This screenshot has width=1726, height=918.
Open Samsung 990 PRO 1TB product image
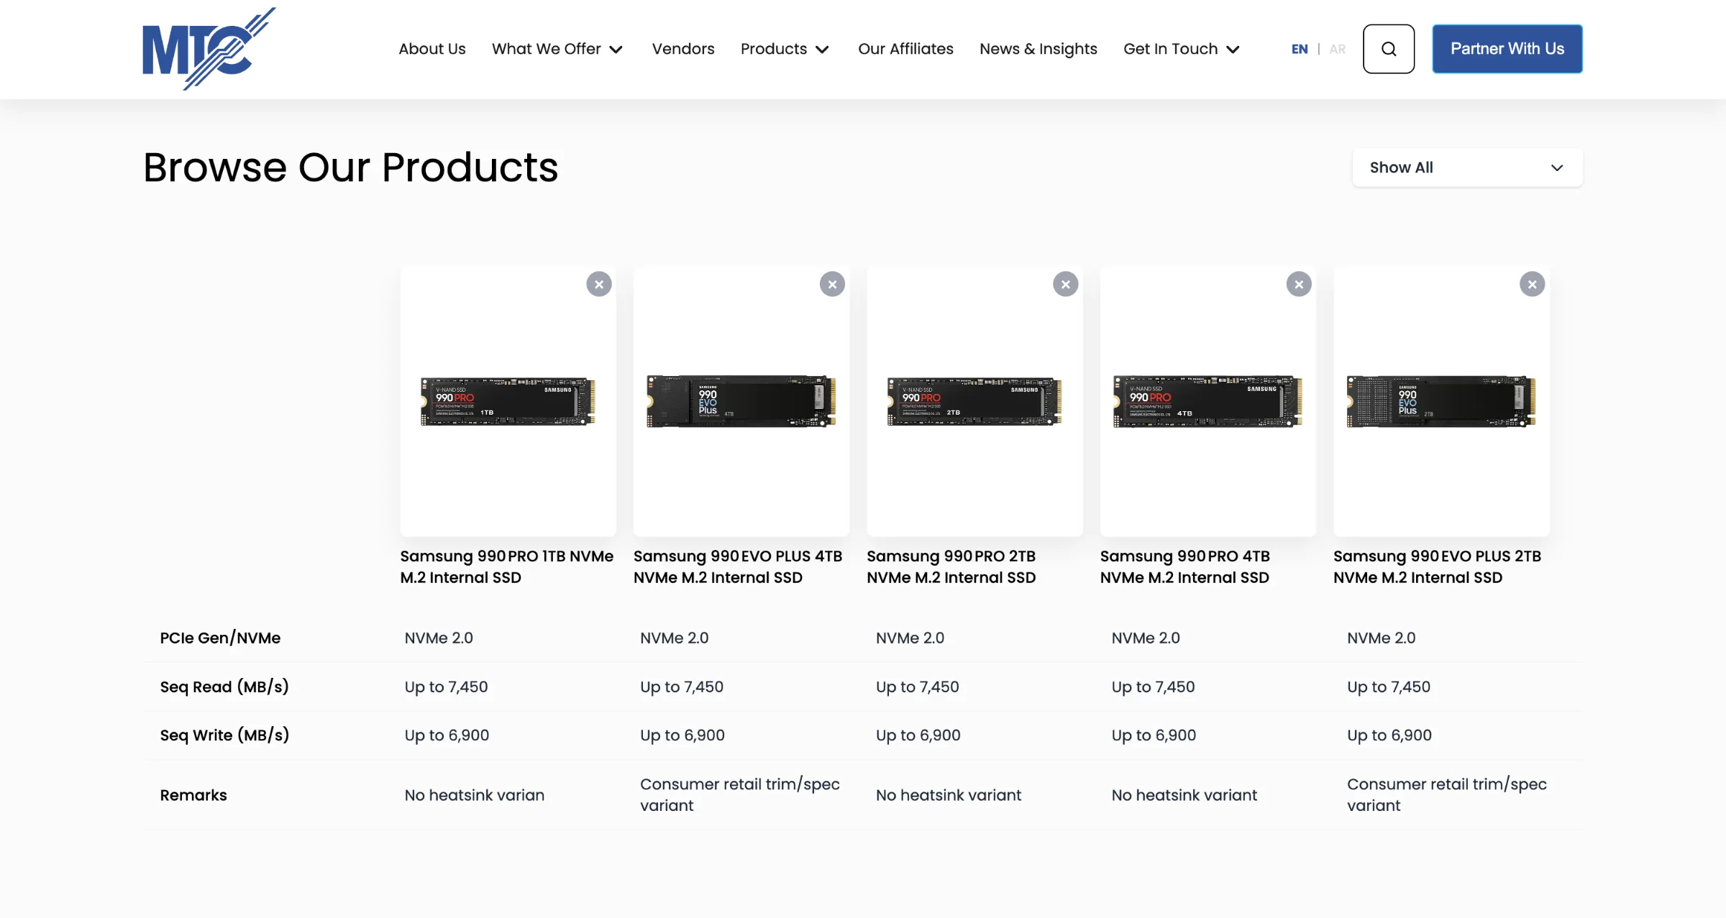pos(508,401)
